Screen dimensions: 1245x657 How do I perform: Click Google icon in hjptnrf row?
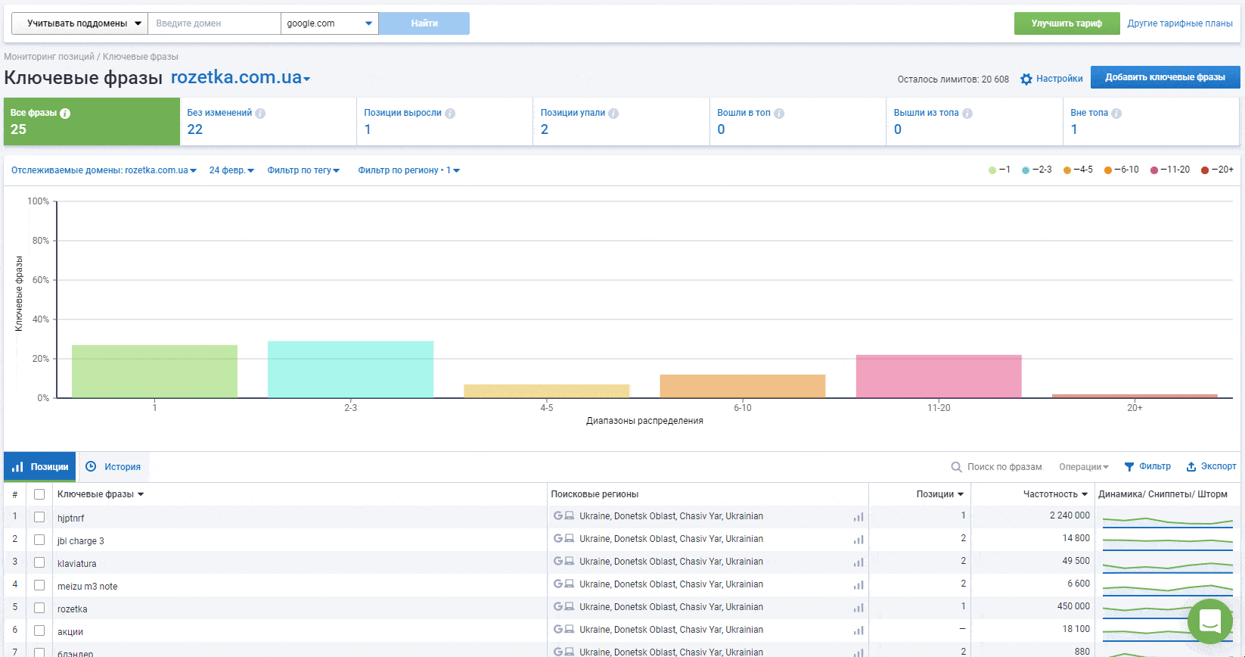(x=558, y=515)
